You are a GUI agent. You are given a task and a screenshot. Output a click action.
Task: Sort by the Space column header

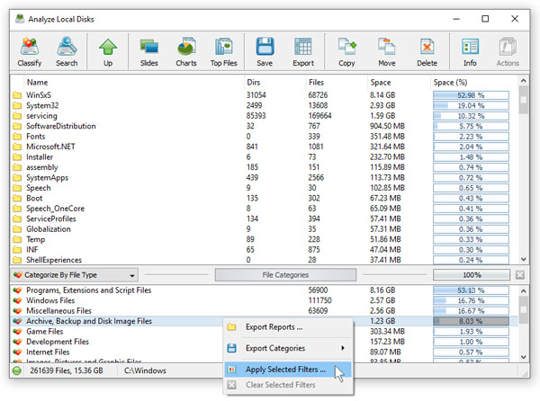(399, 82)
